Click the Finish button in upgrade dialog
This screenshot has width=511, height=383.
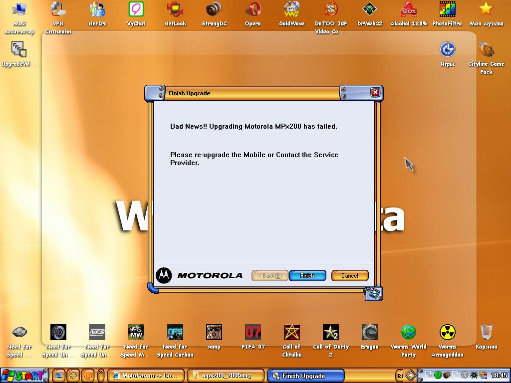(307, 275)
